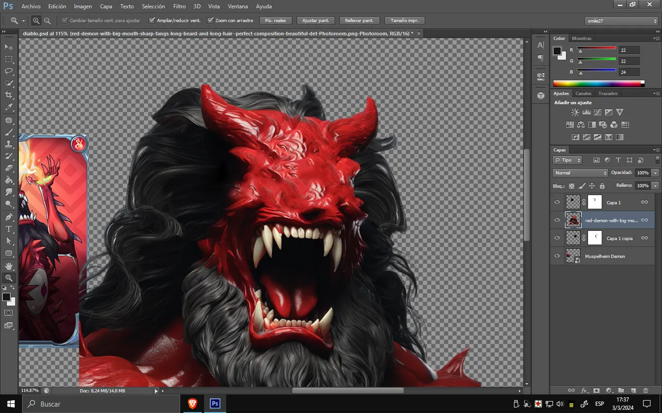Click the 'Rellenar pant.' button

tap(359, 21)
